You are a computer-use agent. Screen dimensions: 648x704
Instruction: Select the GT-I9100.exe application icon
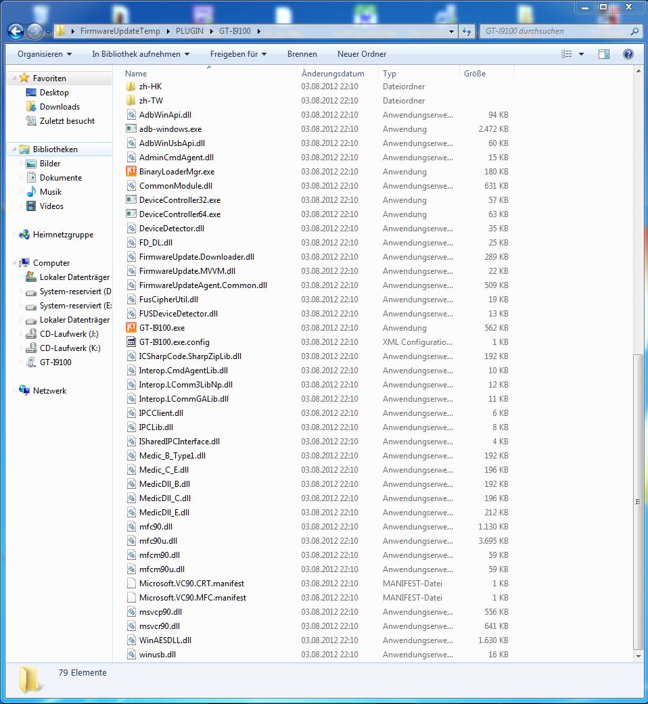click(x=131, y=328)
